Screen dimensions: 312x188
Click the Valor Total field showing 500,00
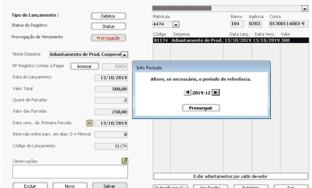tap(111, 89)
